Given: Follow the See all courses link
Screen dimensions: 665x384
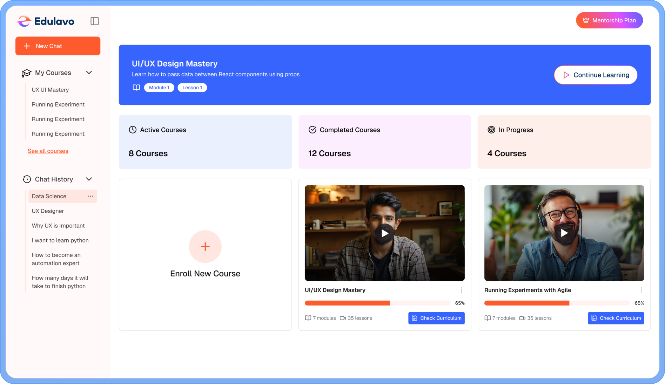Looking at the screenshot, I should (x=48, y=151).
